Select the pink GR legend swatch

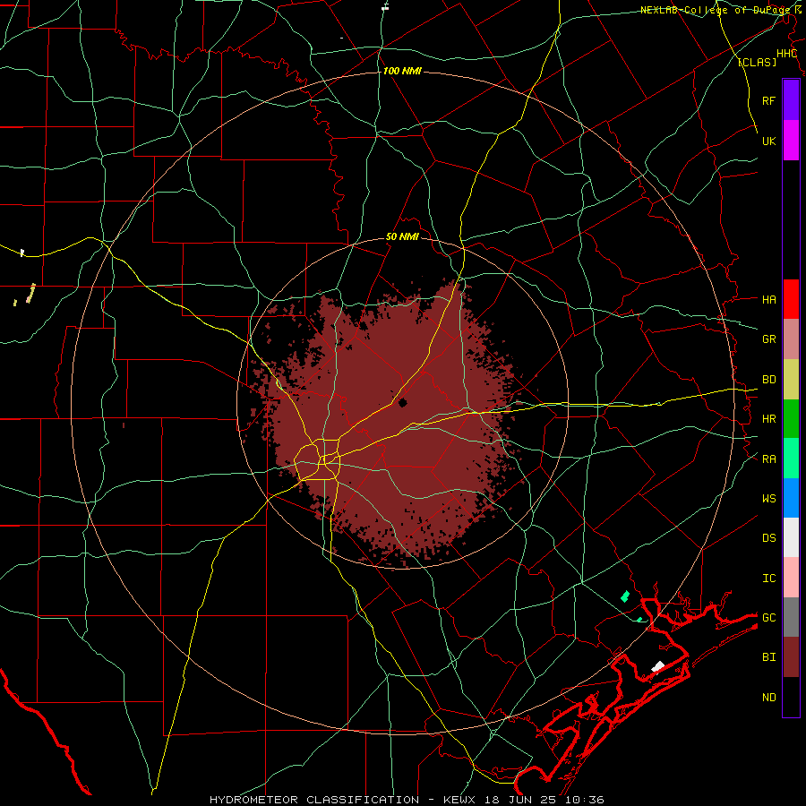[791, 339]
